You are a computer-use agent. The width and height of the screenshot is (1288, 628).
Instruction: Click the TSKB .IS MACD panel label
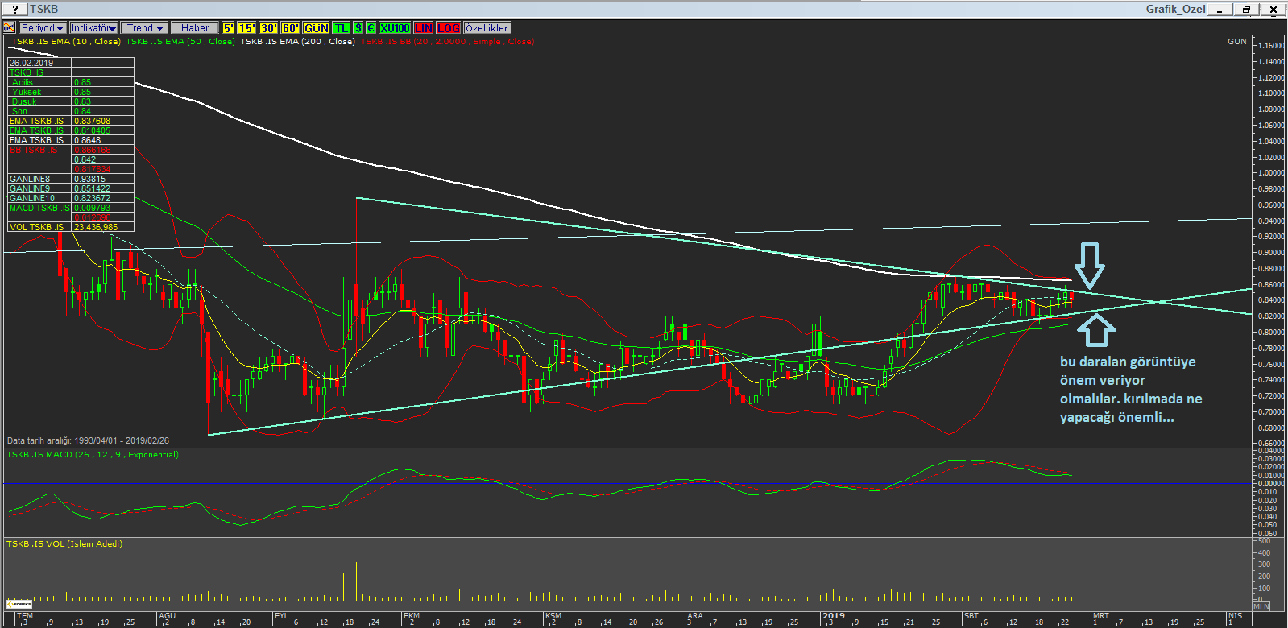tap(93, 454)
